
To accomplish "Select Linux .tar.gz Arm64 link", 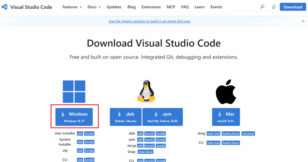I will coord(161,146).
